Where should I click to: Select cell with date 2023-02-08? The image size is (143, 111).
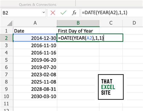point(35,75)
